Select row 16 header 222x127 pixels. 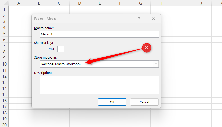coord(4,101)
